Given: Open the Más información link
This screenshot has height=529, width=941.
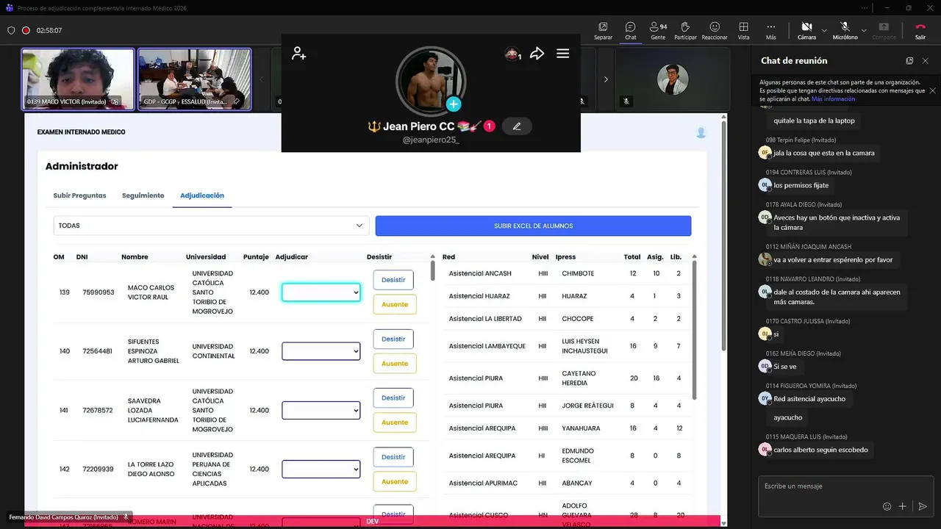Looking at the screenshot, I should (833, 98).
